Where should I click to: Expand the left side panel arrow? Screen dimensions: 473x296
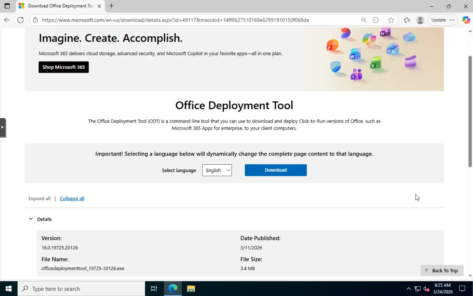tap(3, 127)
